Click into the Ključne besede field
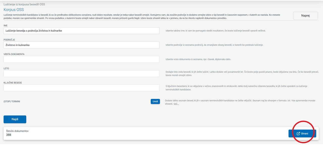 pyautogui.click(x=81, y=88)
